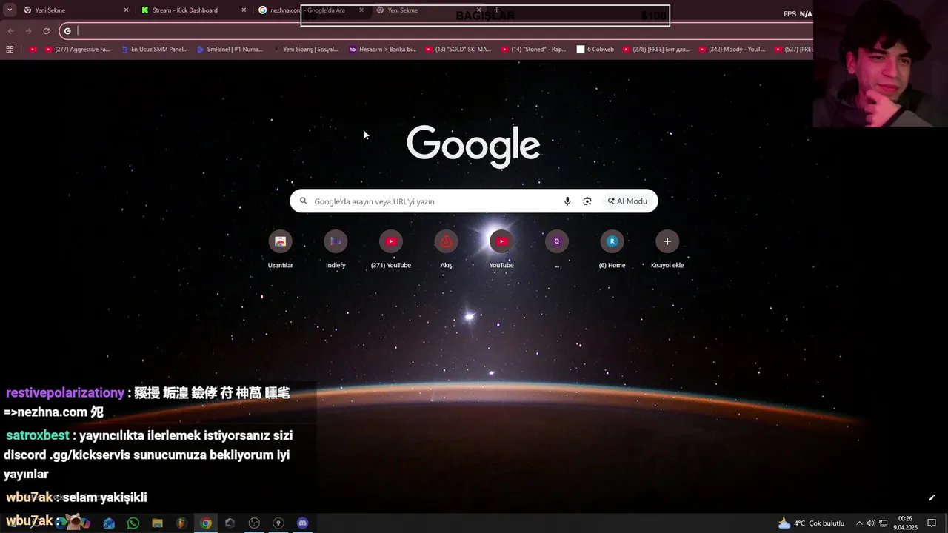
Task: Start a voice search with the microphone icon
Action: click(x=567, y=201)
